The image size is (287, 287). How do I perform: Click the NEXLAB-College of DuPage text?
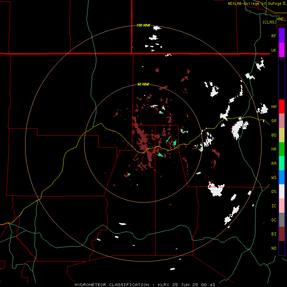[254, 4]
